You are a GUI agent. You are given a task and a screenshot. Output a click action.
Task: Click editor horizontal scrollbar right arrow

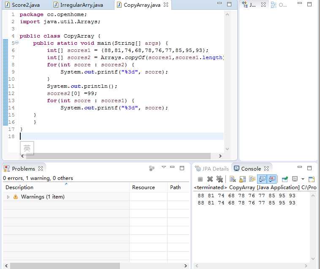click(220, 156)
